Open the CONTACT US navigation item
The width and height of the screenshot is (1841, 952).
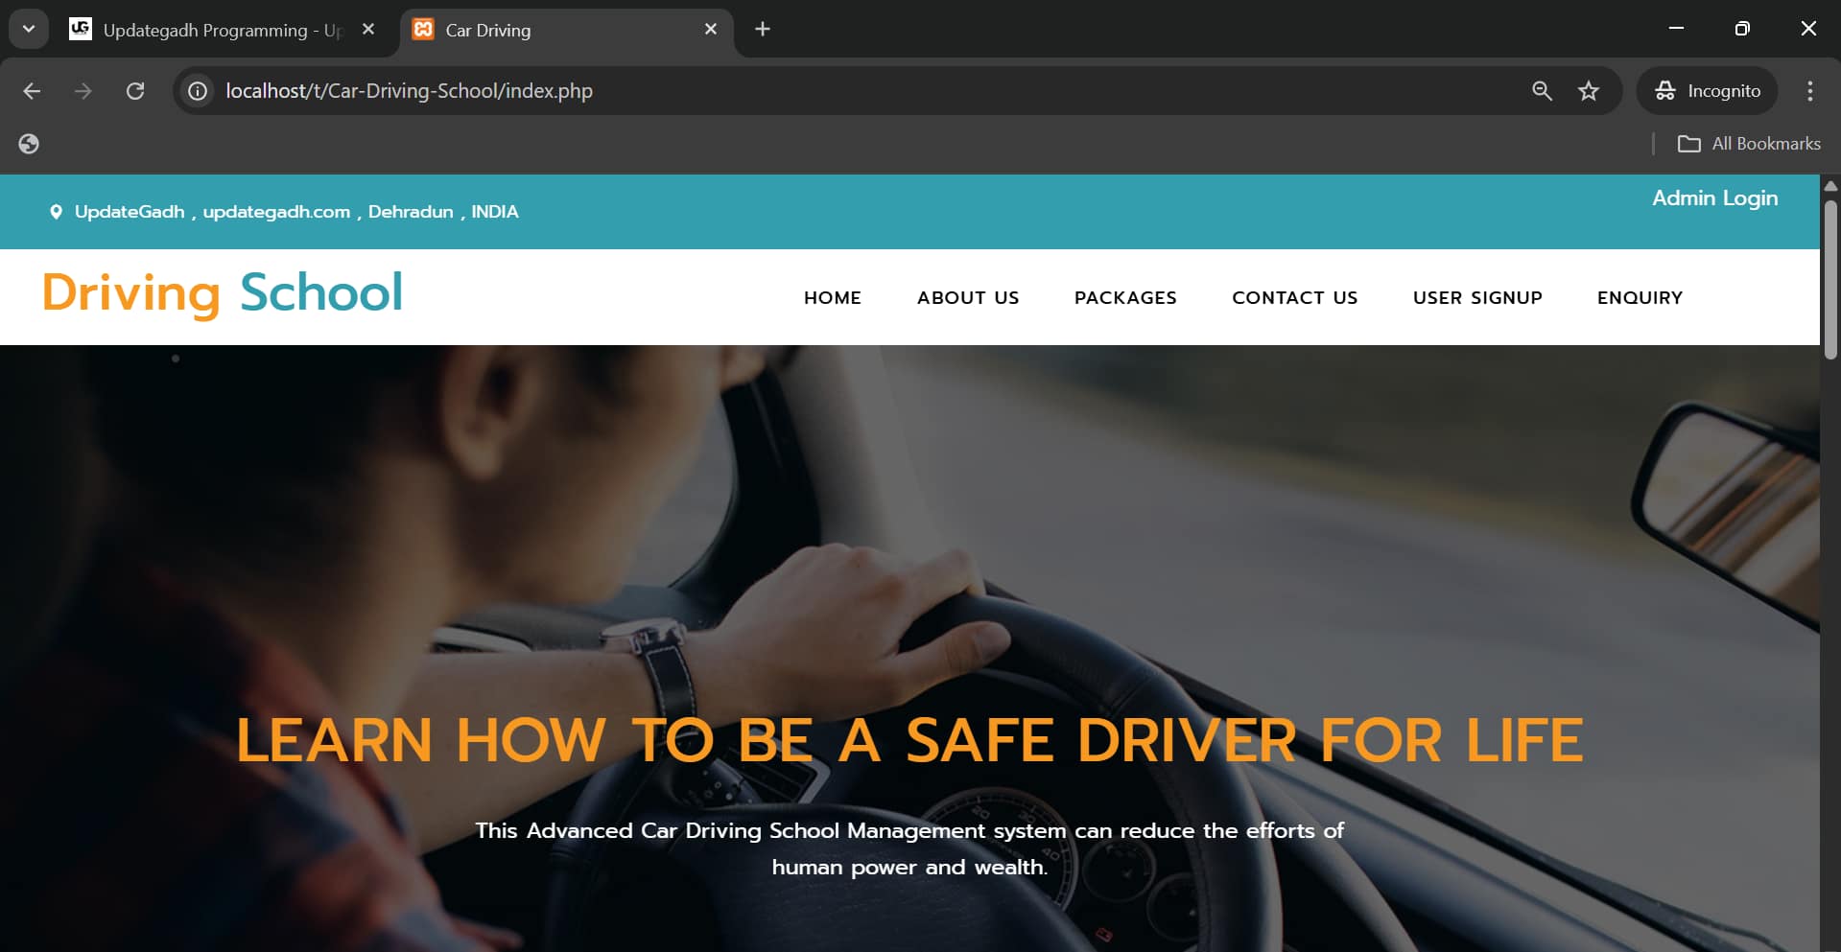[x=1295, y=297]
